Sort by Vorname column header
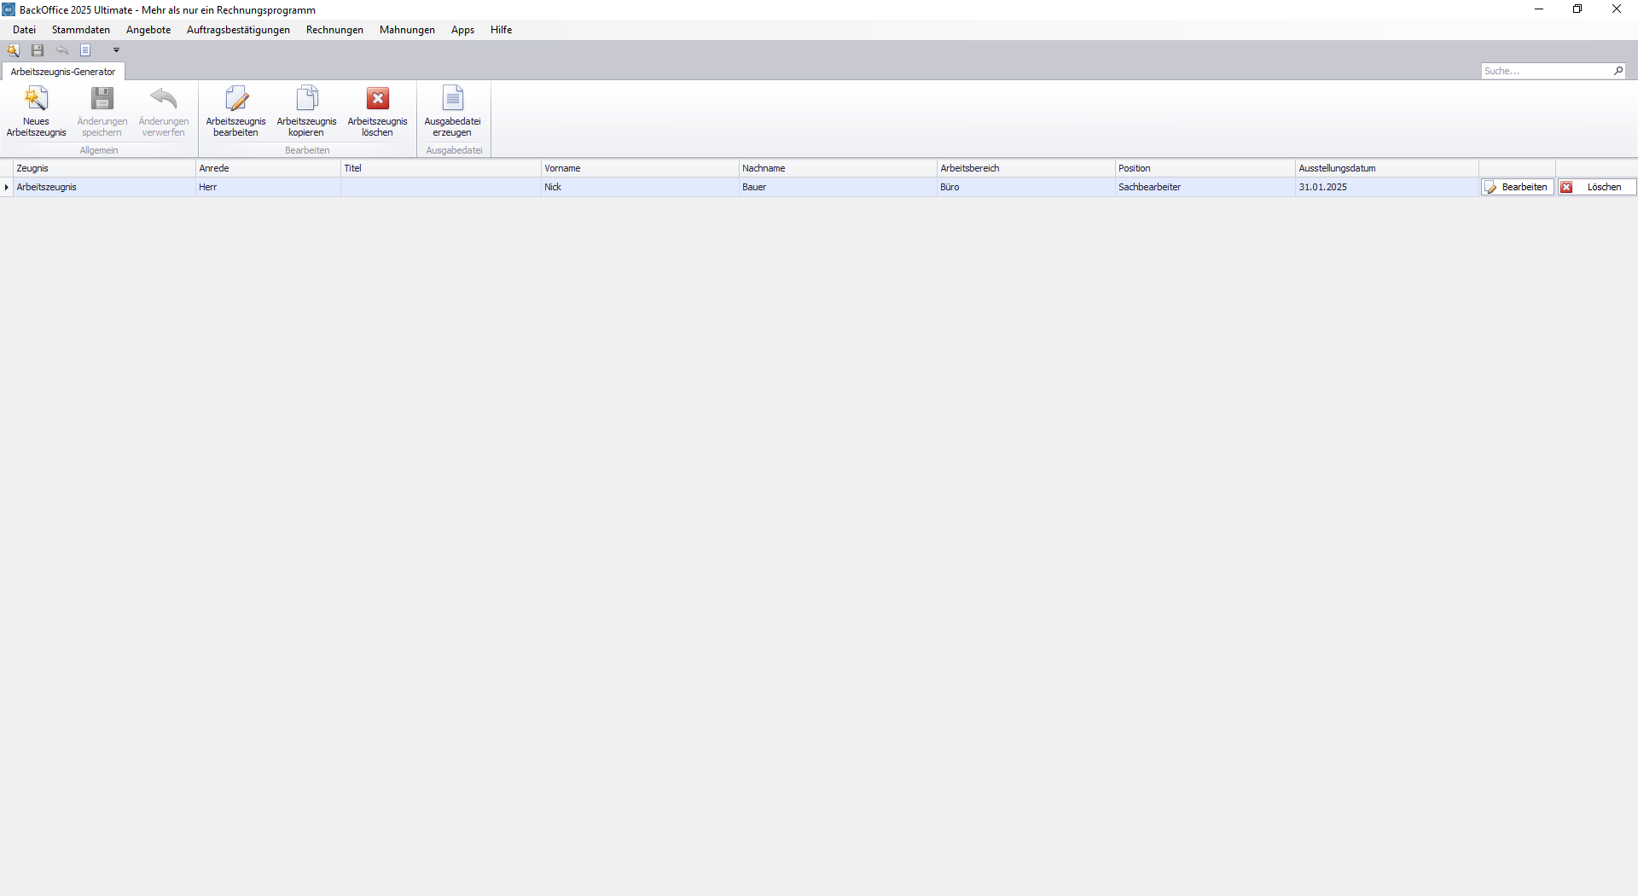Viewport: 1638px width, 896px height. pos(640,168)
